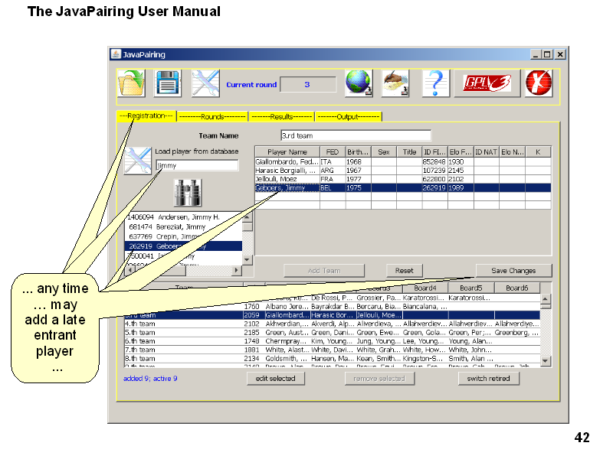Click the globe icon in toolbar

click(358, 83)
